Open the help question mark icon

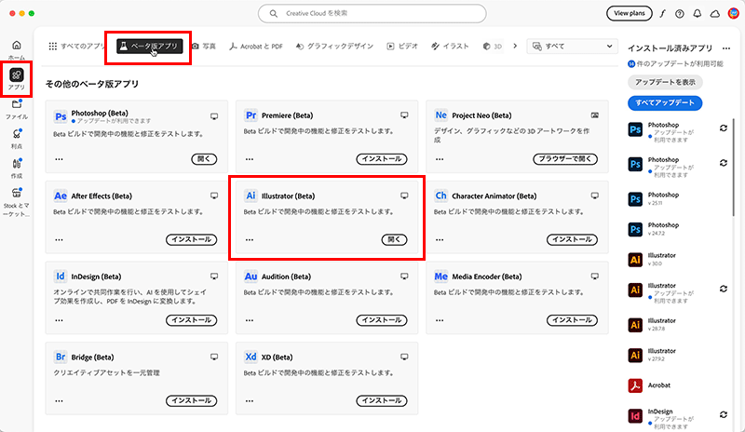(680, 14)
